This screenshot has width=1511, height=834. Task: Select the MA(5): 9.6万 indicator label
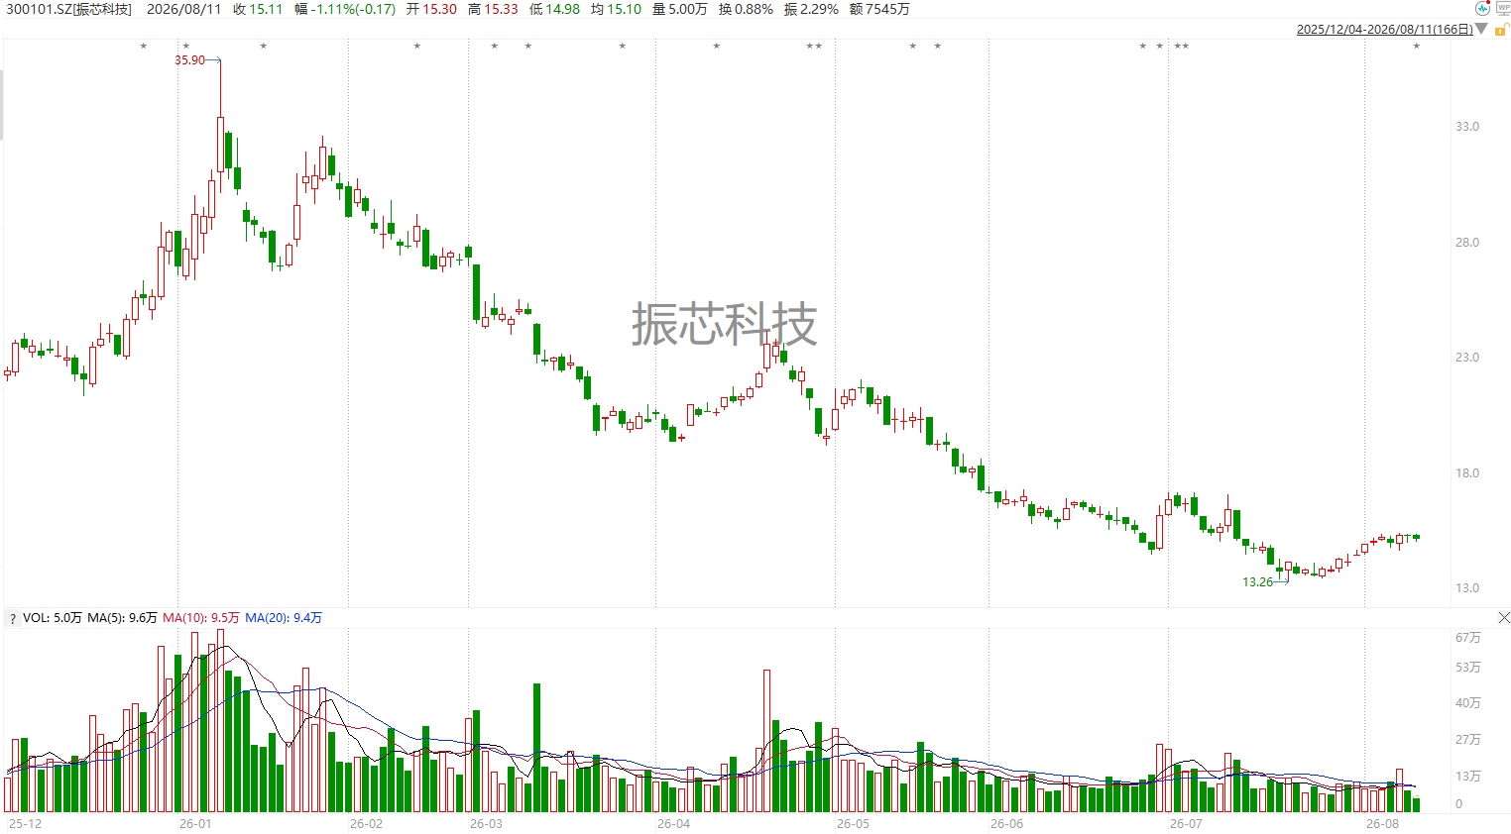click(x=122, y=618)
